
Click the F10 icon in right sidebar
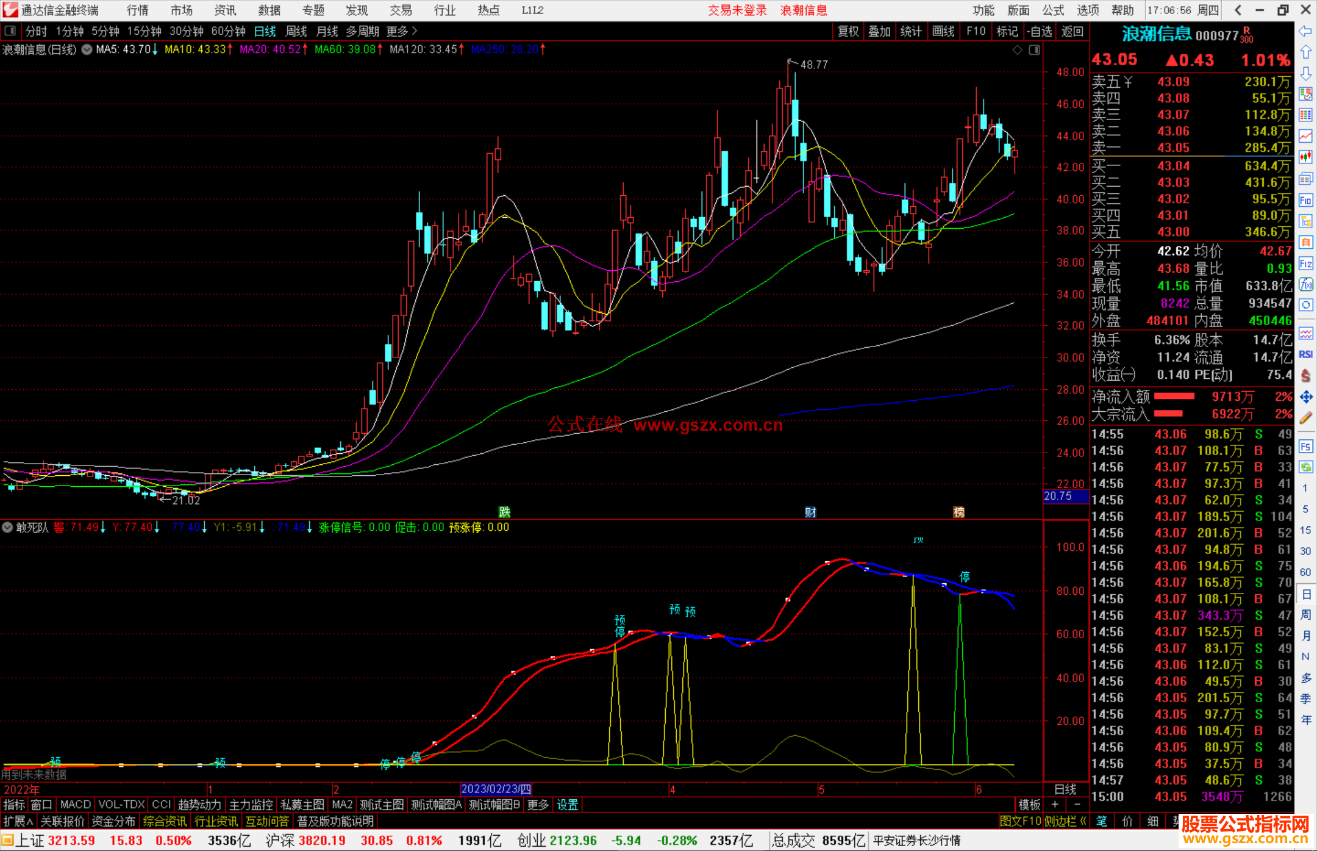tap(1305, 200)
